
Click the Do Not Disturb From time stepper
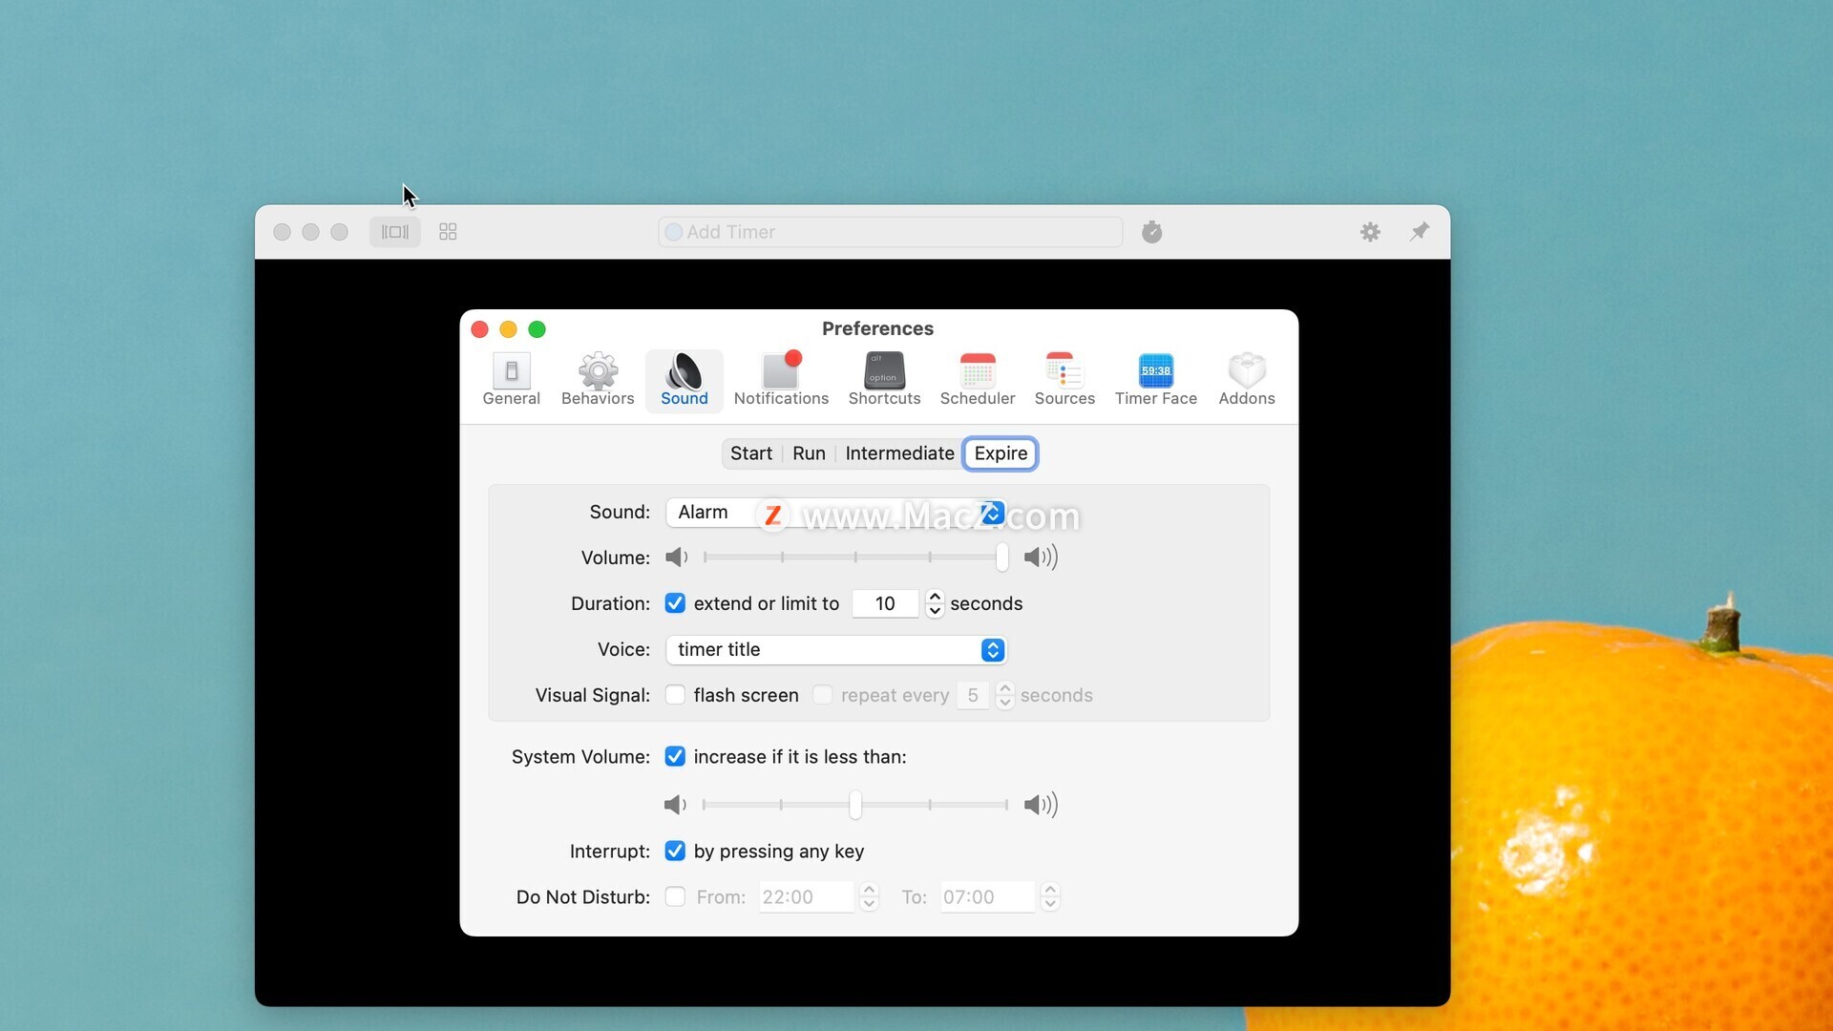click(x=869, y=897)
